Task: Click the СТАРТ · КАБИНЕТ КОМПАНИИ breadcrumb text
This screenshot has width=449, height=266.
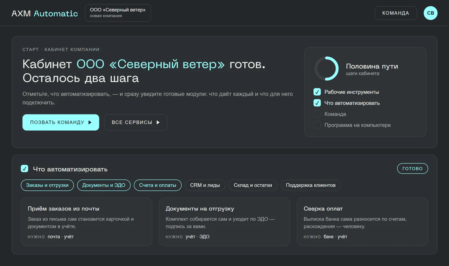Action: pos(61,50)
